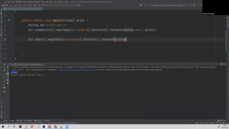Viewport: 229px width, 129px height.
Task: Collapse main method fold marker at line 11
Action: pos(14,20)
